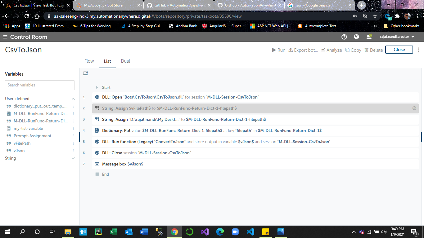Open options menu for Prompt-Assignment variable
Screen dimensions: 424x238
pos(73,136)
